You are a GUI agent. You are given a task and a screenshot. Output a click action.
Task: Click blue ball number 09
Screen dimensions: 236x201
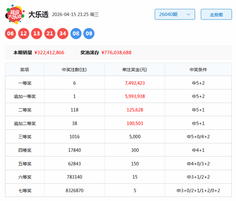[x=89, y=34]
